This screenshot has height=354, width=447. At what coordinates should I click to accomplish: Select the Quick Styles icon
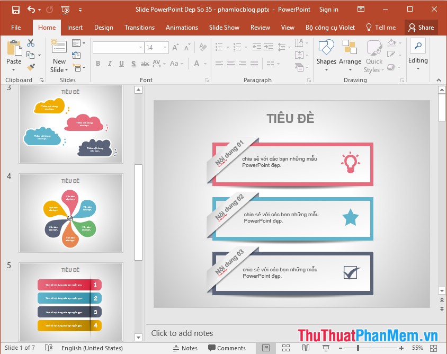point(374,47)
